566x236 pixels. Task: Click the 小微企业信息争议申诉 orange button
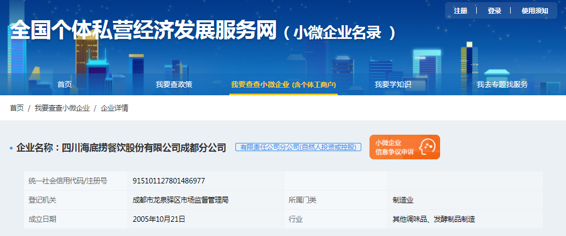click(x=405, y=147)
